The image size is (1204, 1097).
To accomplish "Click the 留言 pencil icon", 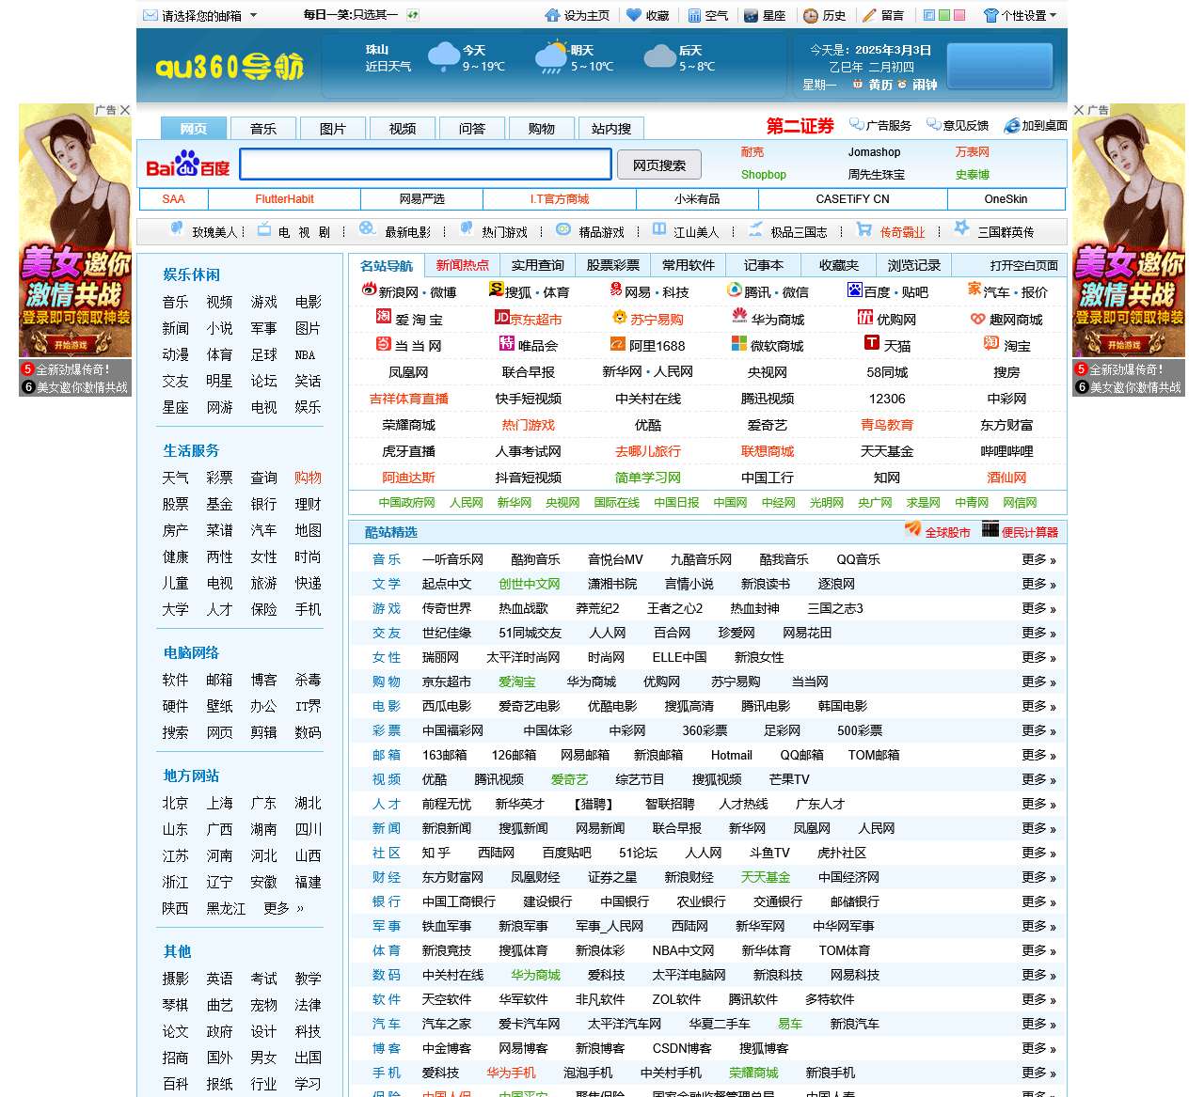I will tap(870, 15).
